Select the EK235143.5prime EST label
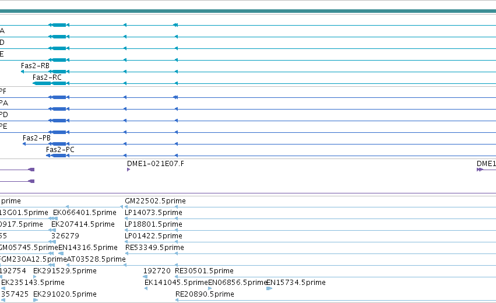The width and height of the screenshot is (496, 303). [33, 283]
